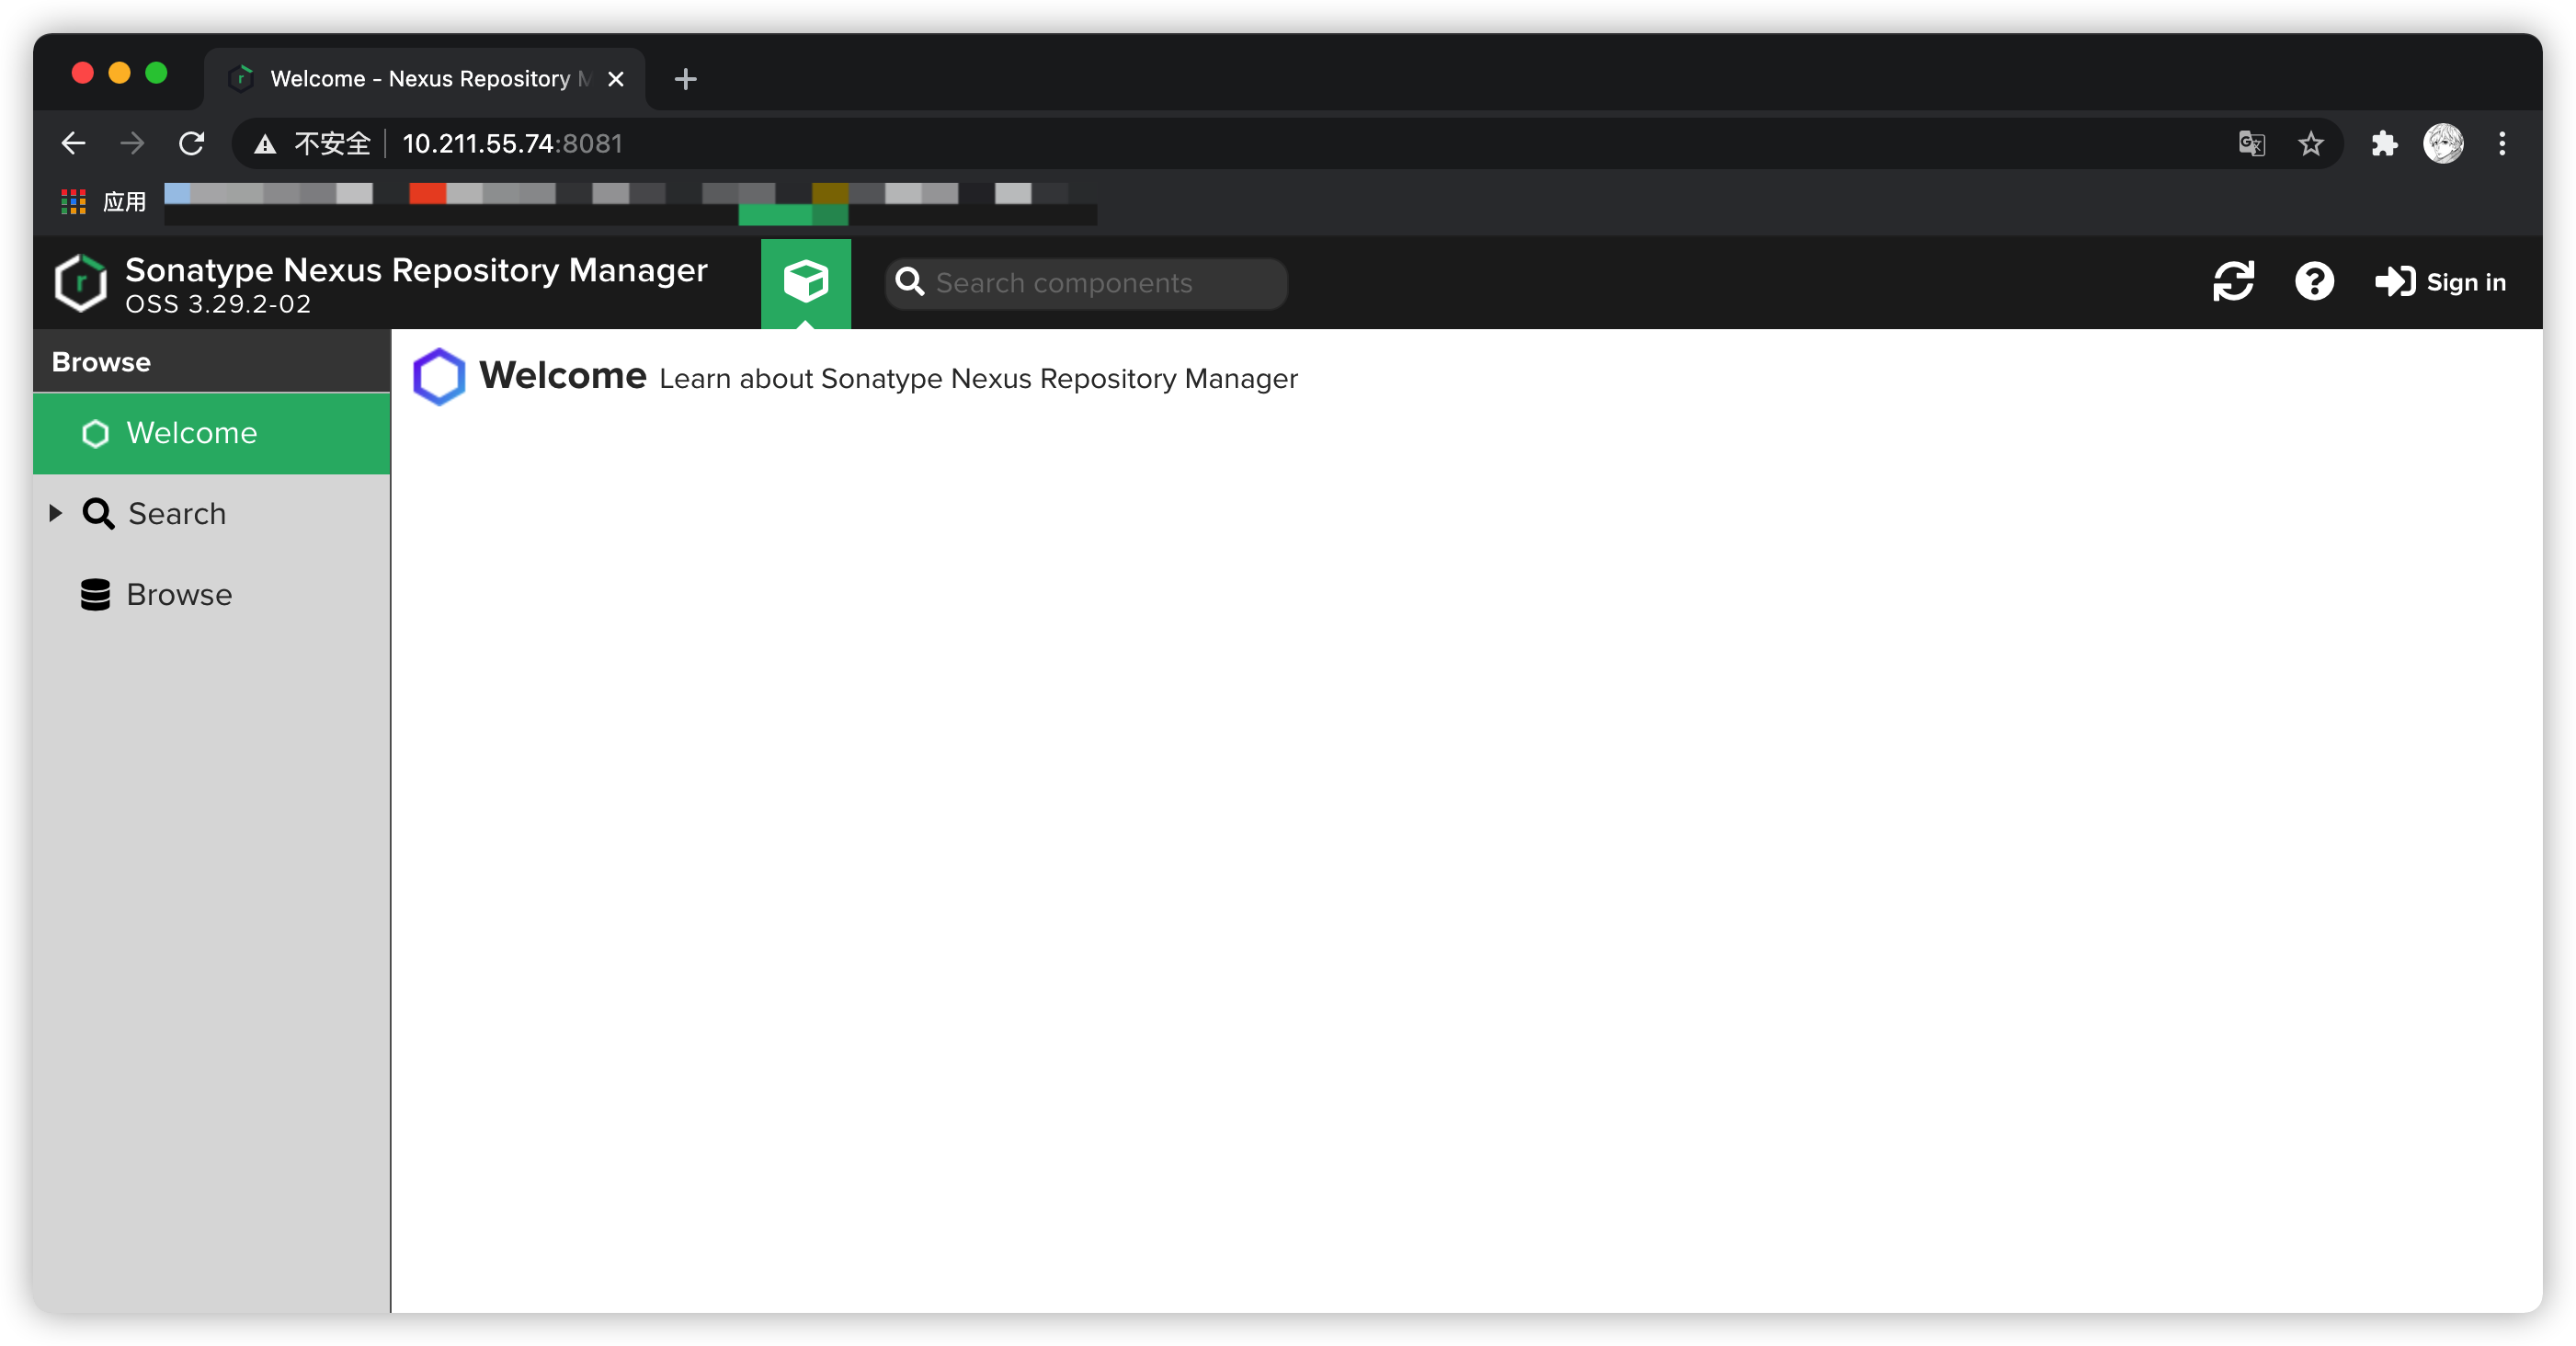The height and width of the screenshot is (1346, 2576).
Task: Open Search in the sidebar
Action: pyautogui.click(x=176, y=514)
